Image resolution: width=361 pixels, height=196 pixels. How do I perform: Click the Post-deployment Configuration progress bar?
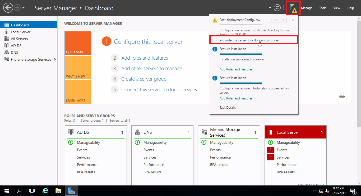click(x=241, y=25)
